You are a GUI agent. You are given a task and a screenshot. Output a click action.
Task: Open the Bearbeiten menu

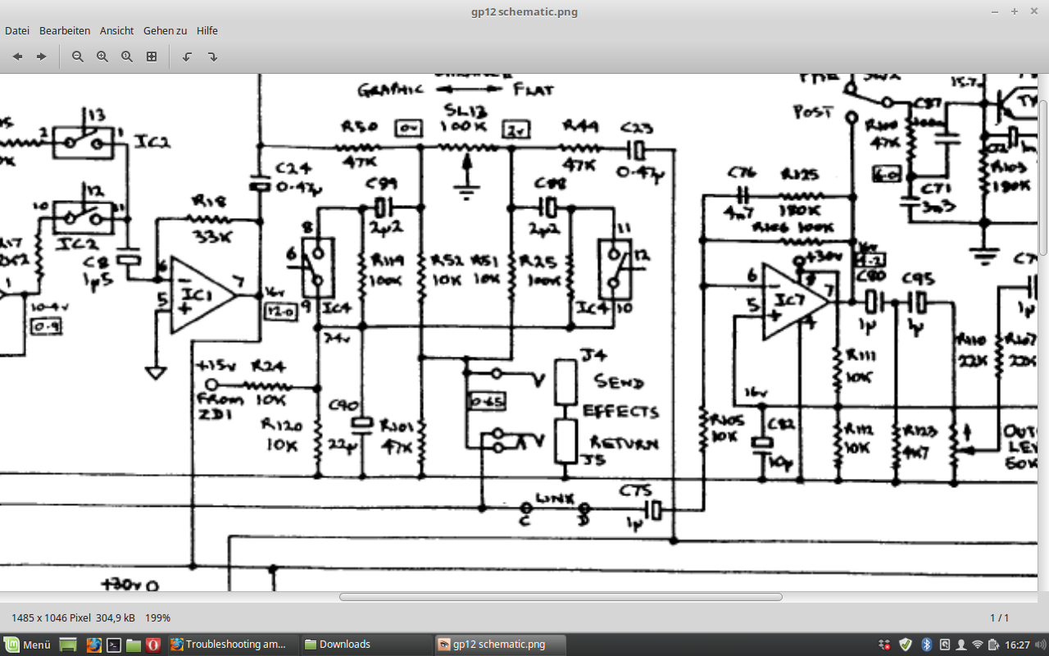65,30
